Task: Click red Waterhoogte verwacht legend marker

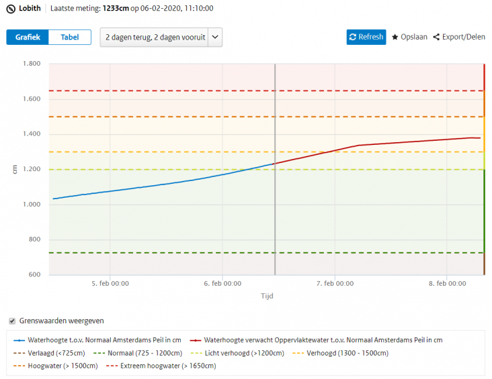Action: (x=196, y=340)
